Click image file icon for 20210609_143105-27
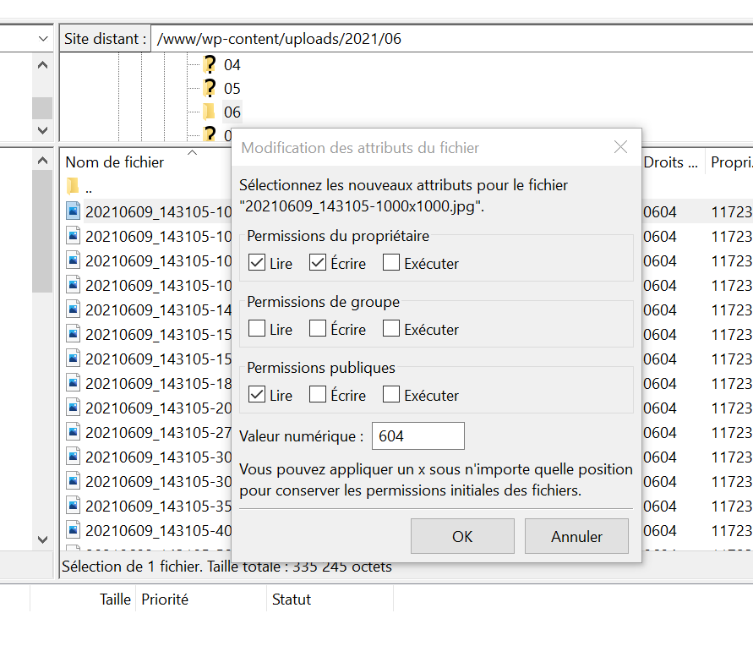This screenshot has width=753, height=668. tap(74, 432)
